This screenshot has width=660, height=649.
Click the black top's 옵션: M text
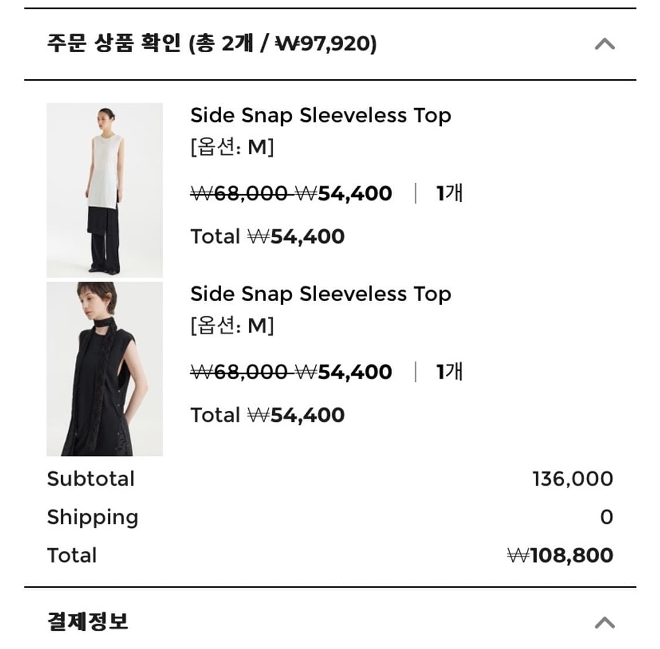[x=232, y=326]
